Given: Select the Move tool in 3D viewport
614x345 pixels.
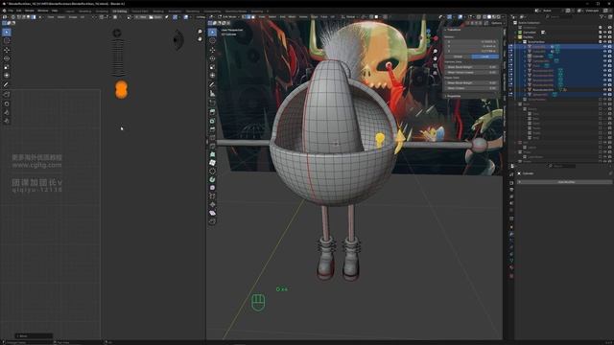Looking at the screenshot, I should pyautogui.click(x=212, y=50).
